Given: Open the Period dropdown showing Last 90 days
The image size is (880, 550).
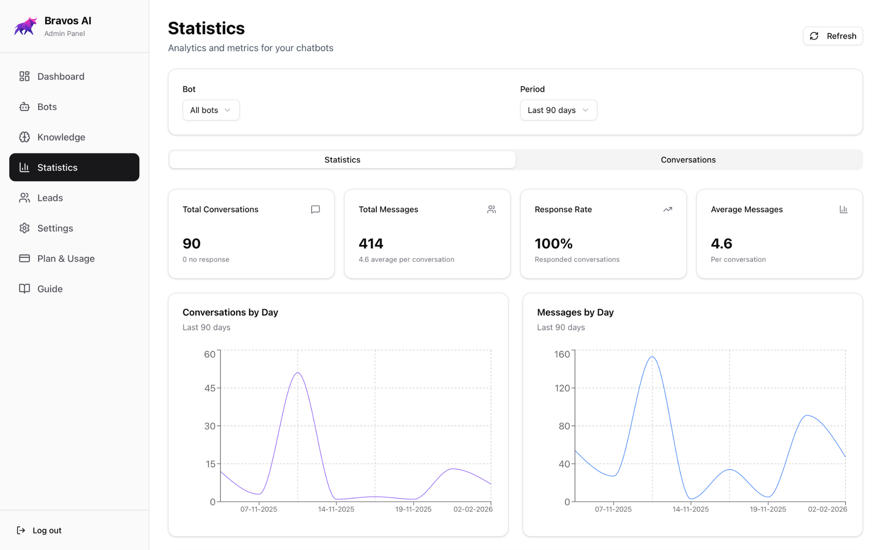Looking at the screenshot, I should 558,110.
